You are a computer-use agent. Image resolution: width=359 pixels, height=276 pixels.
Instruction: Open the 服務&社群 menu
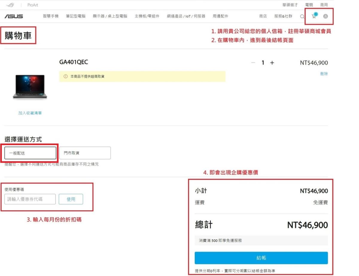coord(283,16)
